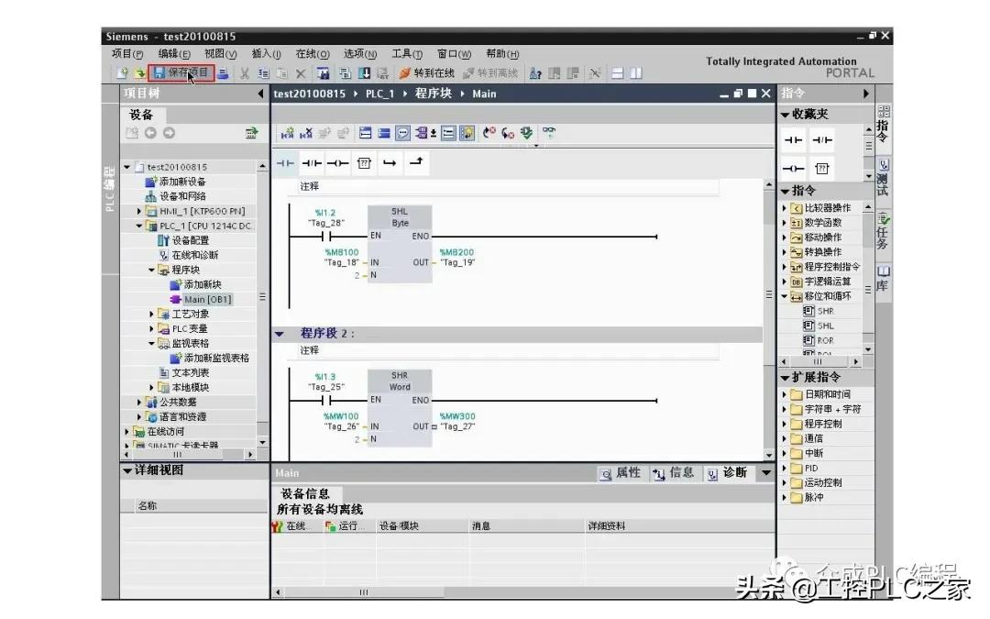Click open branch icon in editor favorites
The width and height of the screenshot is (990, 619).
[390, 163]
